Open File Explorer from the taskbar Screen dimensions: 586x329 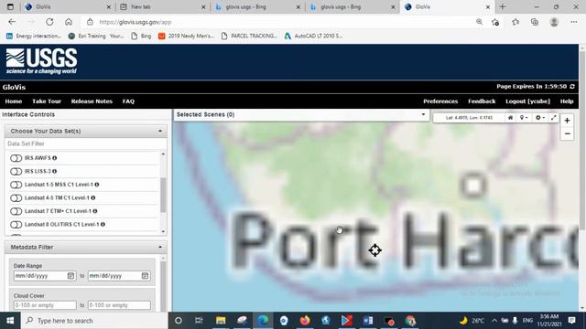click(221, 321)
